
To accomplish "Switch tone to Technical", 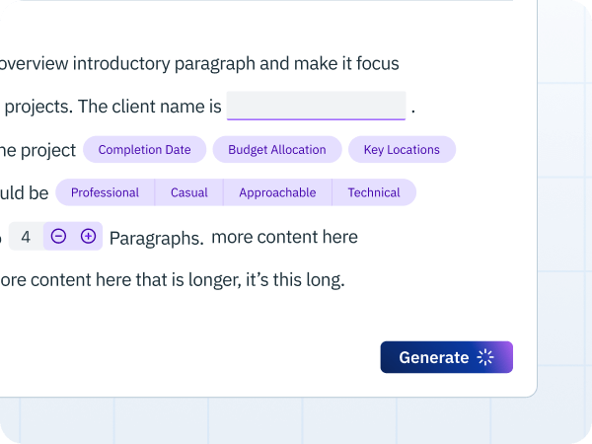I will (x=374, y=192).
